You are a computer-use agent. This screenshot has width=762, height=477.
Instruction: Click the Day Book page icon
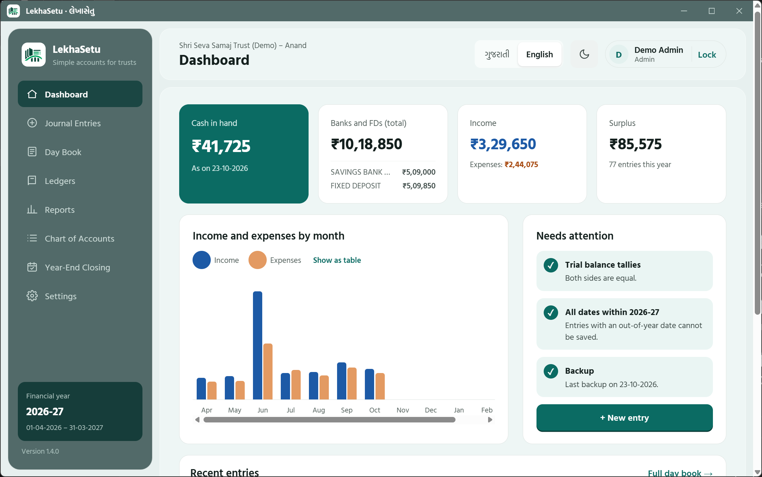pos(32,152)
